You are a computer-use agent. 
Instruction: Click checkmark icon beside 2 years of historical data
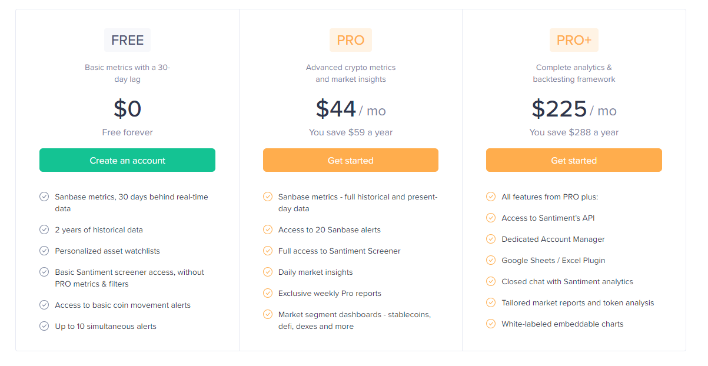click(x=44, y=229)
